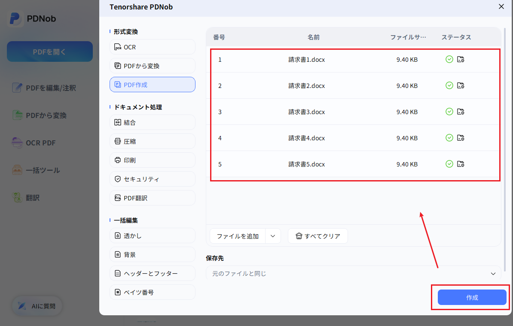Open the 背景 background option
Screen dimensions: 513x326
coord(153,254)
